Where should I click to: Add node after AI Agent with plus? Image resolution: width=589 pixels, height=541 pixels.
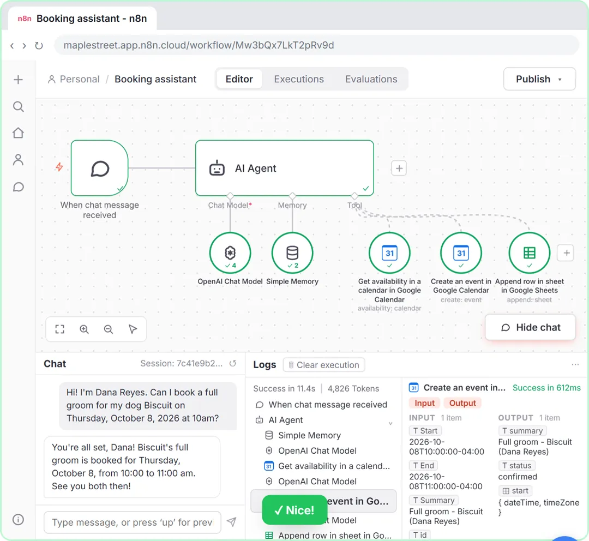coord(399,169)
